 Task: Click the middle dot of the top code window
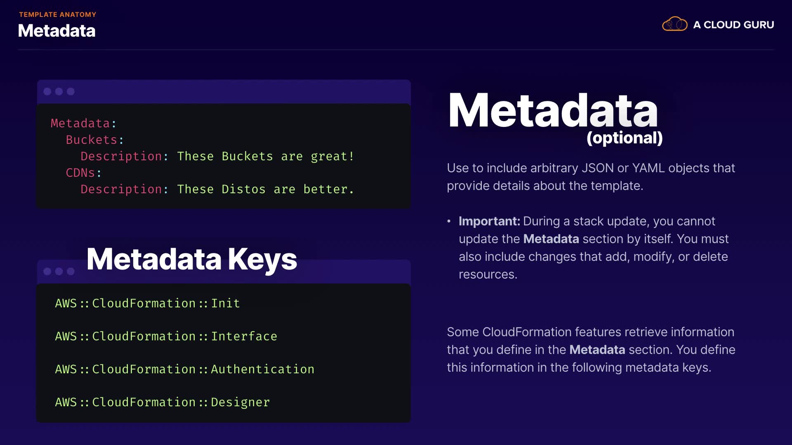click(x=59, y=91)
